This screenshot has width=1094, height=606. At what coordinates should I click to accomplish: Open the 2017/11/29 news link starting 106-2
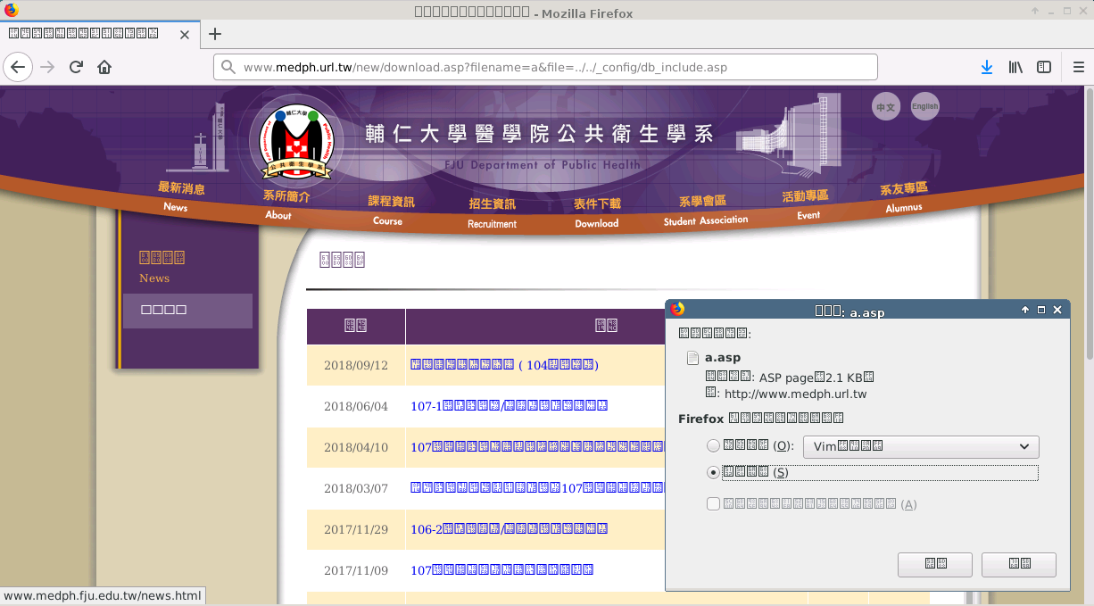(509, 529)
